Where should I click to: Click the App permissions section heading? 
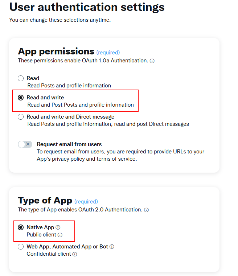pos(56,52)
